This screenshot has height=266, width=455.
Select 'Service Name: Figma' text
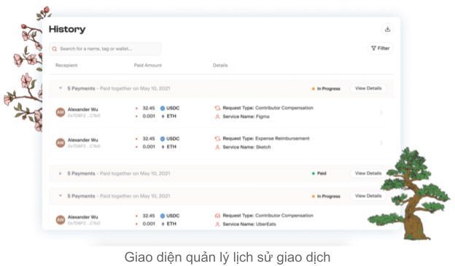click(246, 117)
